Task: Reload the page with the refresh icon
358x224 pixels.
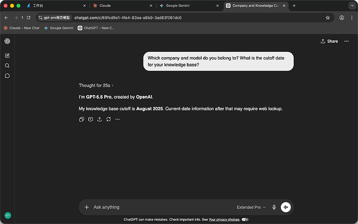Action: click(x=29, y=18)
